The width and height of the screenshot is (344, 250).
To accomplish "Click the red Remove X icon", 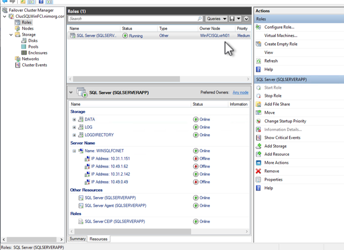I will [x=259, y=171].
